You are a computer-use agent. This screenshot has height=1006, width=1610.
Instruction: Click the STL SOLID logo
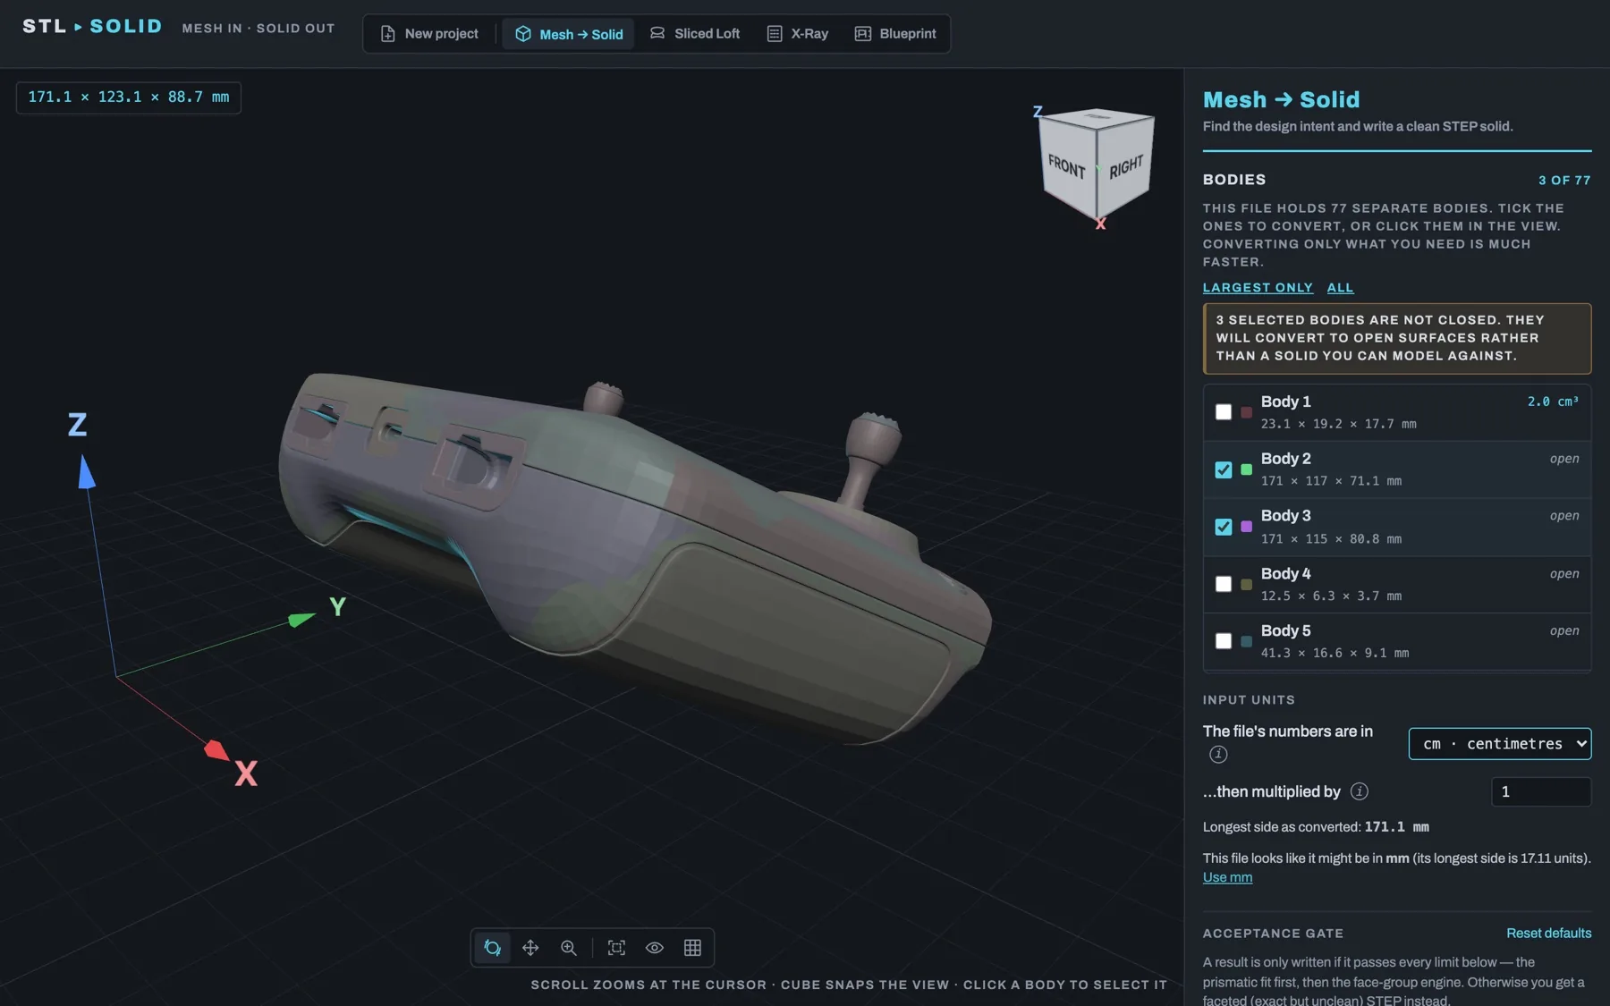pyautogui.click(x=92, y=27)
